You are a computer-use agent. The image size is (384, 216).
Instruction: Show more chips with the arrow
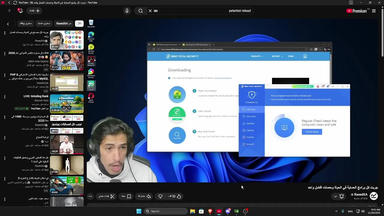coord(8,24)
